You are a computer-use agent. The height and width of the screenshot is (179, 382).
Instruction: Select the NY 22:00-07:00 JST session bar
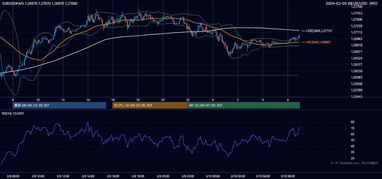(244, 105)
